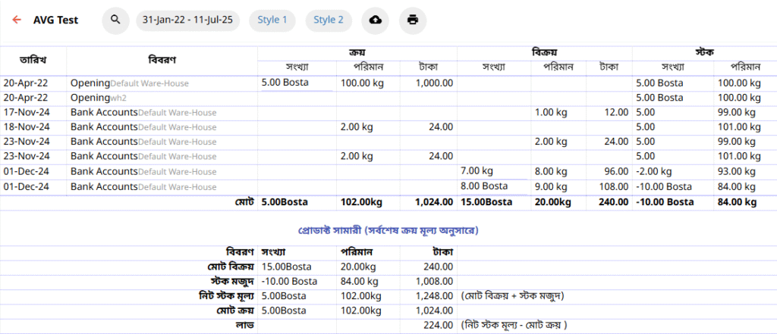Click the বিক্রয় group header

[x=544, y=52]
